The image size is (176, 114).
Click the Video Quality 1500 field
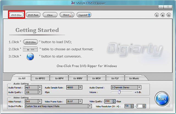(x=108, y=101)
